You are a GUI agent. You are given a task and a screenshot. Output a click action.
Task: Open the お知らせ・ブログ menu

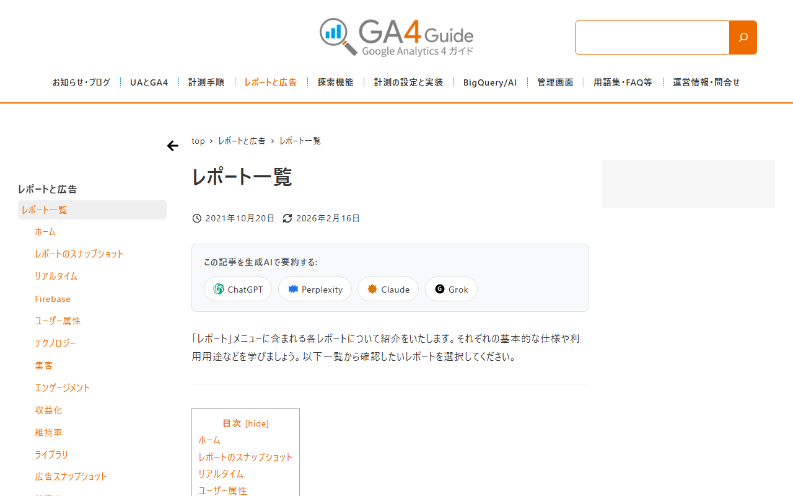pyautogui.click(x=81, y=82)
